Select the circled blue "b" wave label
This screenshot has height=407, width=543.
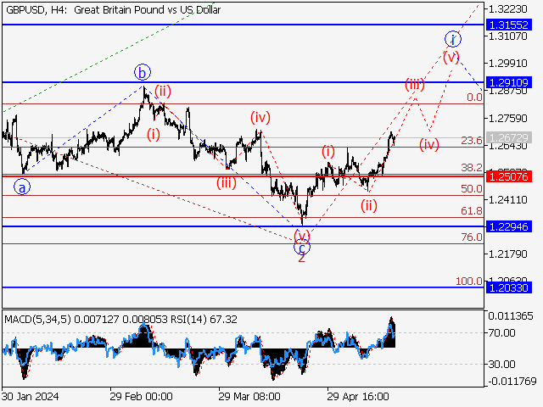tap(143, 72)
